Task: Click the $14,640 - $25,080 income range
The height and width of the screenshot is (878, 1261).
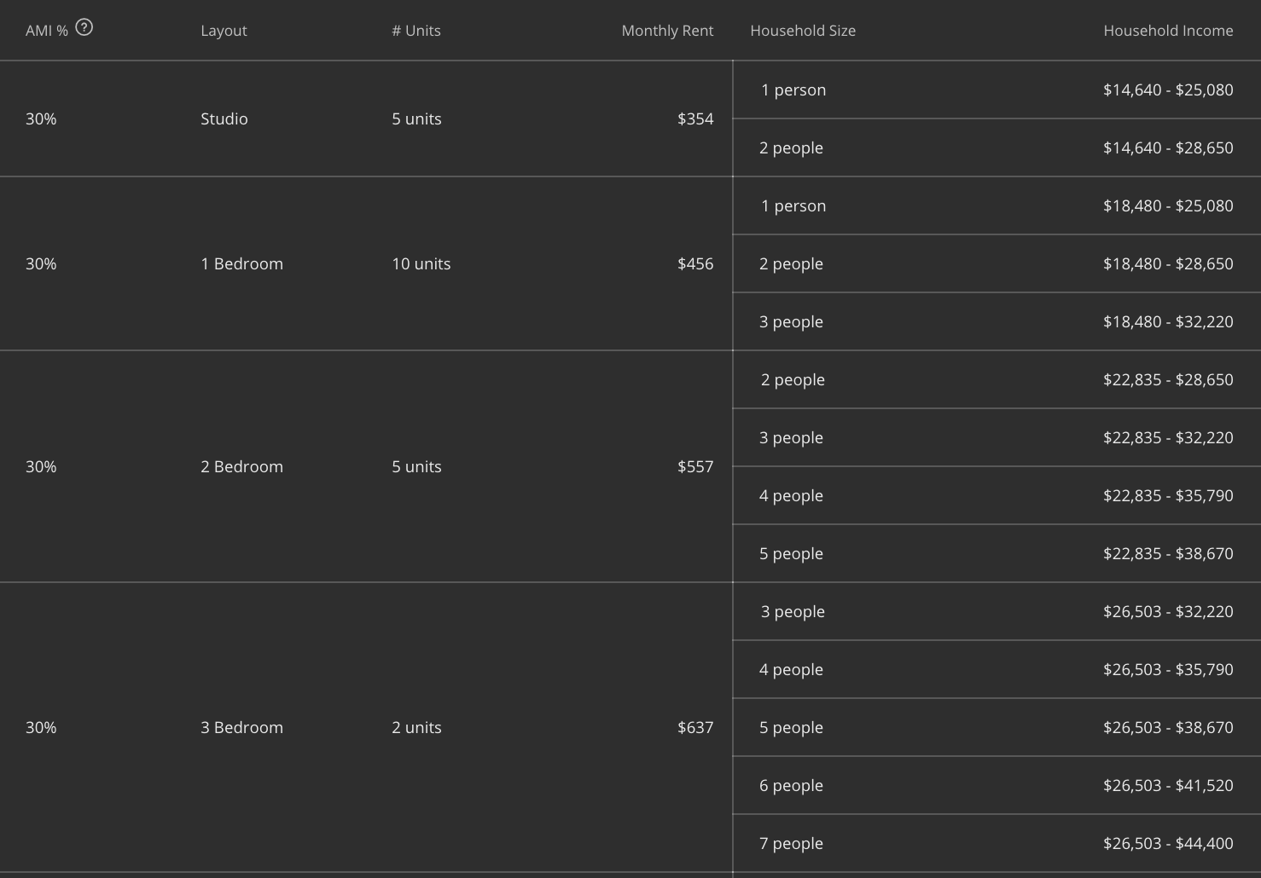Action: [x=1168, y=90]
